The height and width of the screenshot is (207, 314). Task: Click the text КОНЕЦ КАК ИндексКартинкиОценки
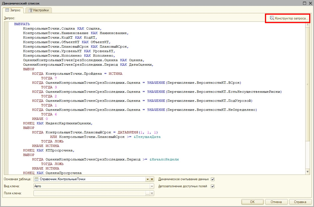pos(58,123)
